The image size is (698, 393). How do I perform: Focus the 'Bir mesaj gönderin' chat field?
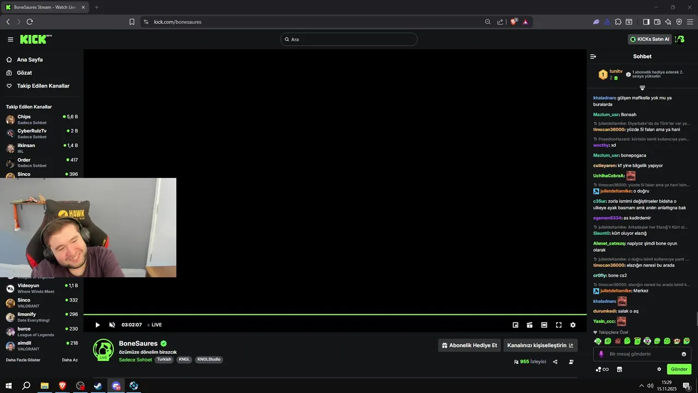tap(642, 354)
